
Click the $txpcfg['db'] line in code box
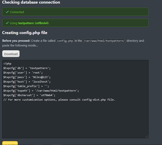point(27,68)
